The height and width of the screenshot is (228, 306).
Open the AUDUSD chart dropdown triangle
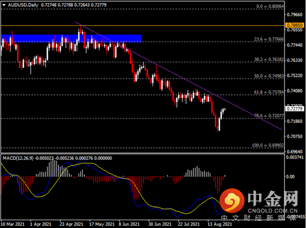click(4, 5)
